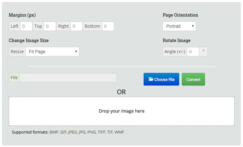Click the folder icon on Choose File
The width and height of the screenshot is (243, 147).
point(151,79)
